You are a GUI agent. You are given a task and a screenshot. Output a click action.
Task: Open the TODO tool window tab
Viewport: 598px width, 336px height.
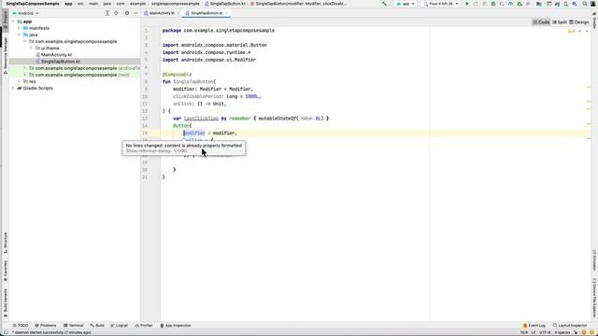[x=21, y=326]
